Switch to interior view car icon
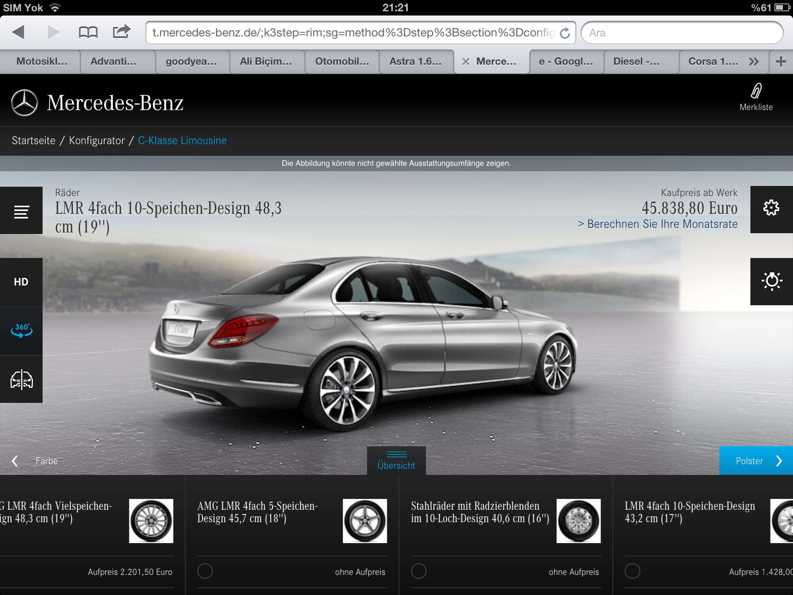 tap(21, 379)
